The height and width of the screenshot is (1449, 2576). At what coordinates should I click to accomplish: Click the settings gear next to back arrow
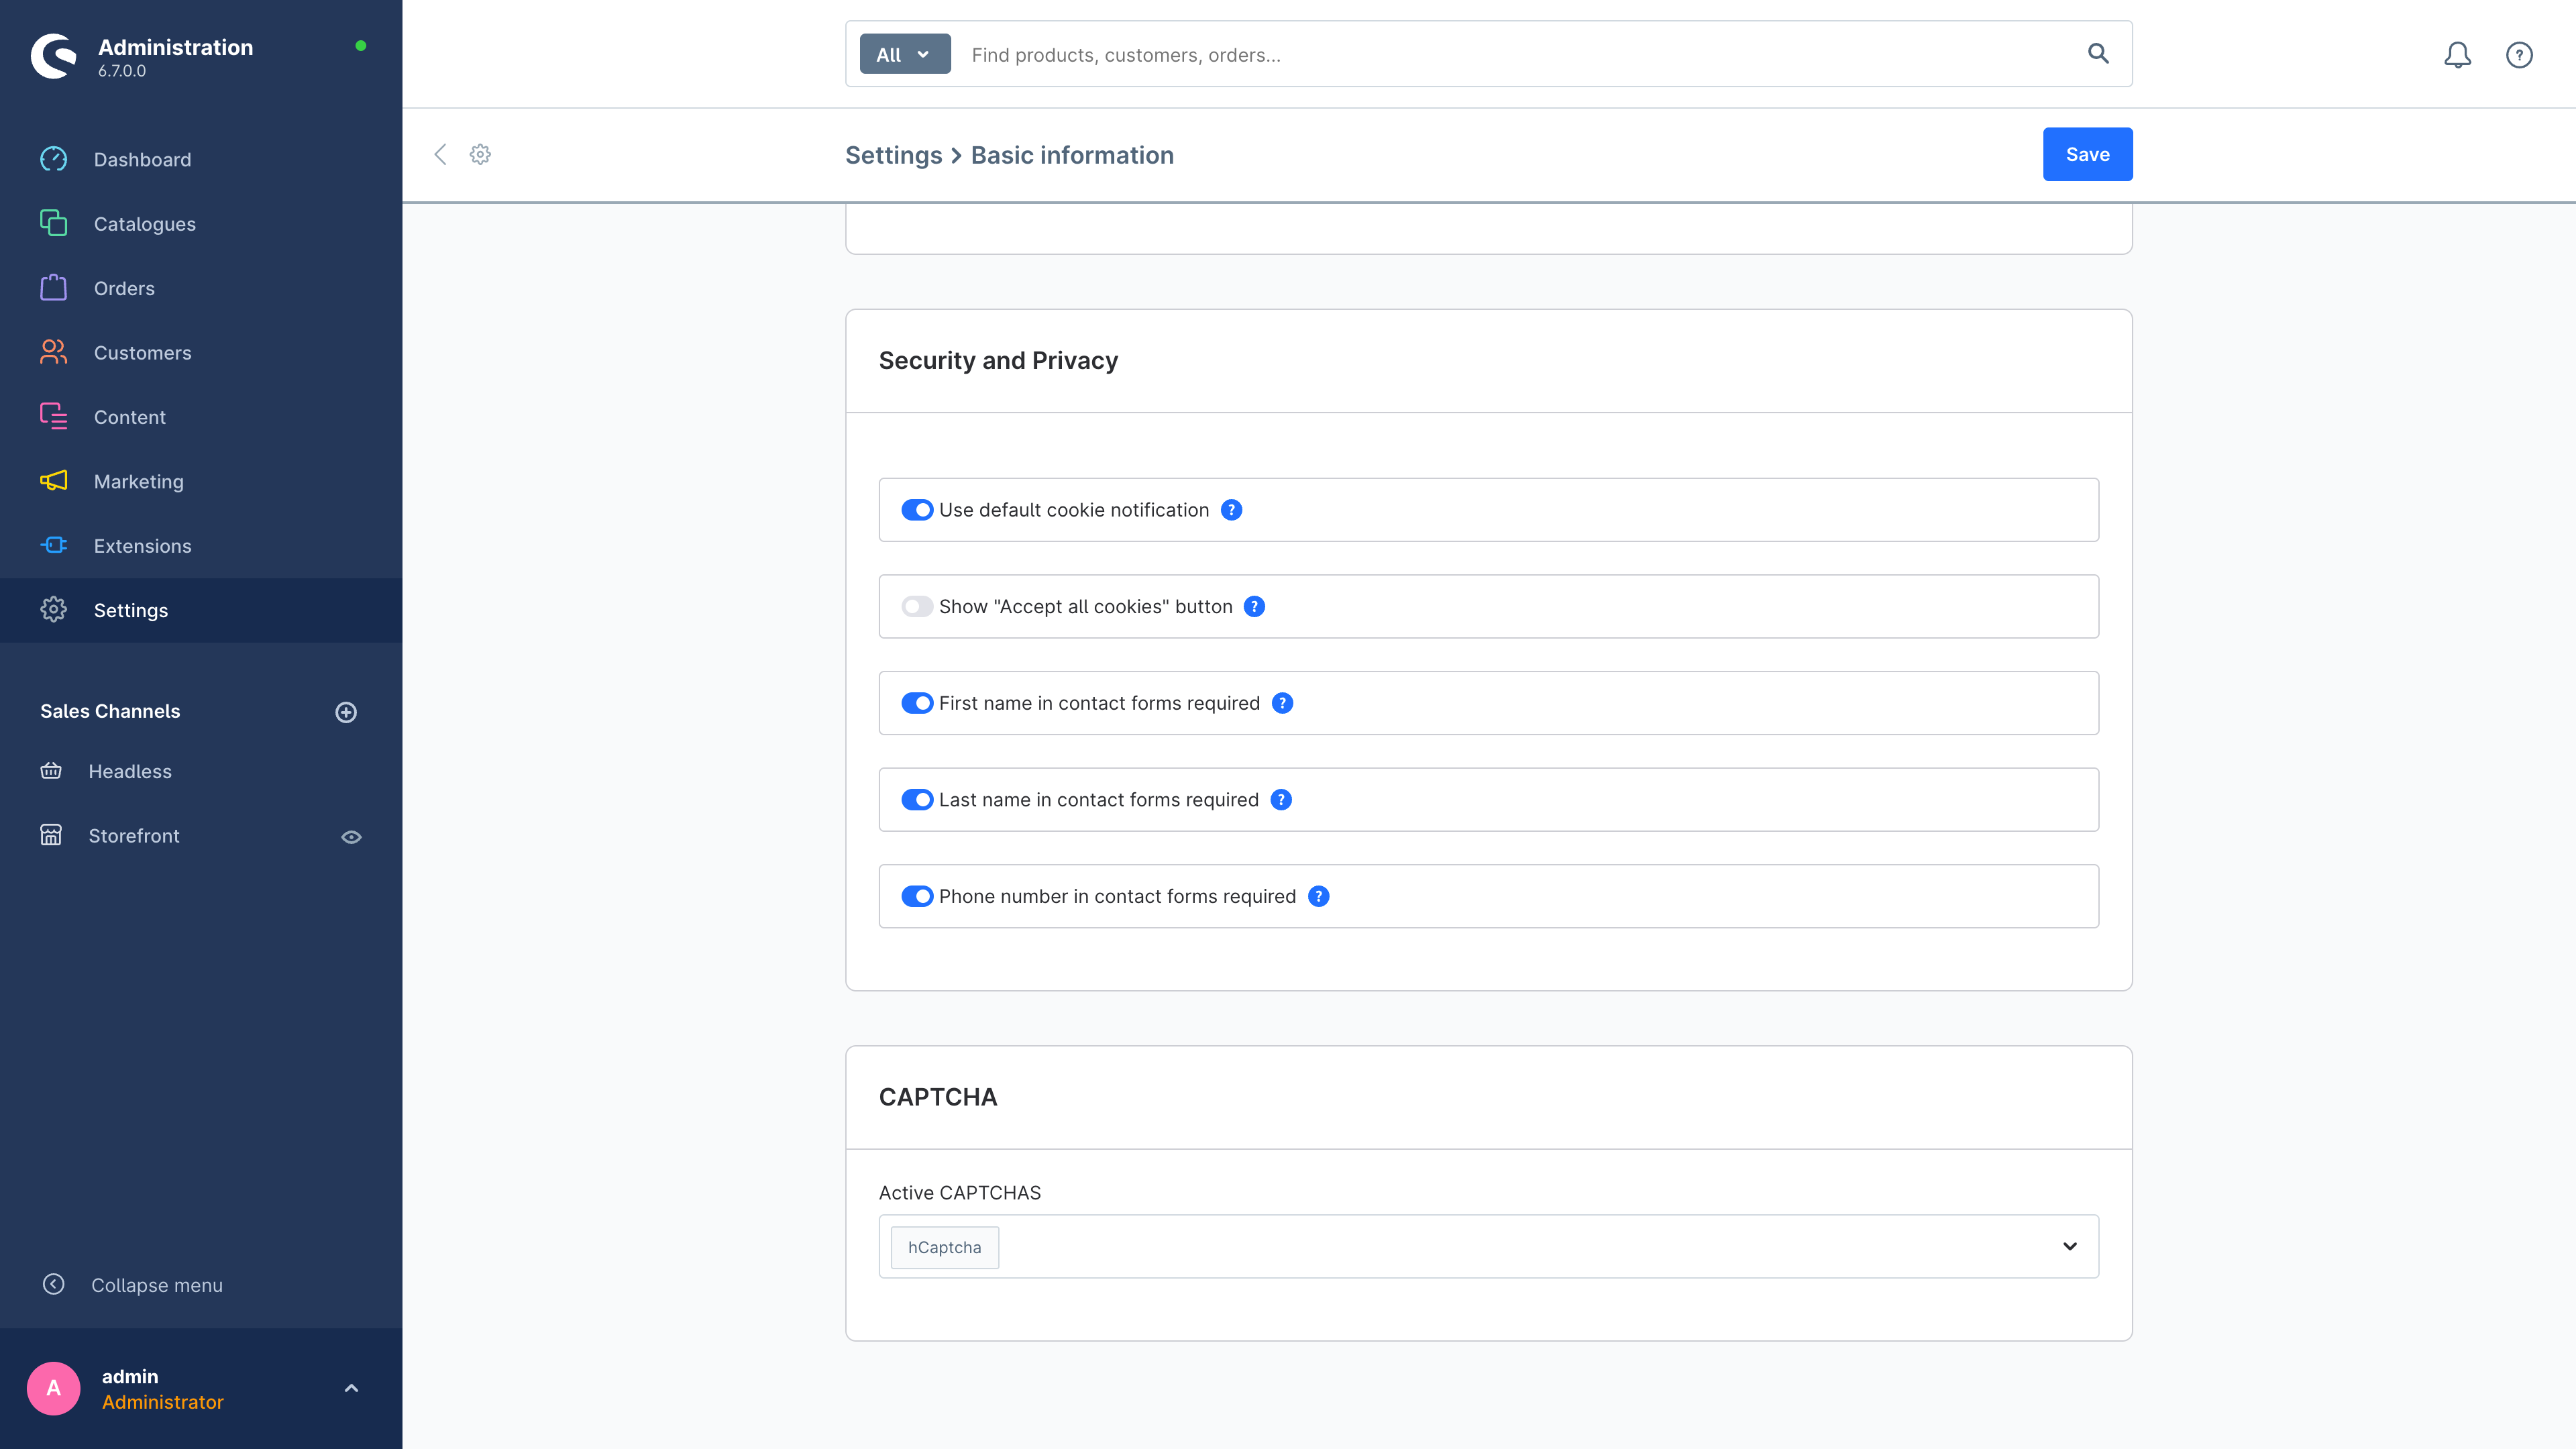tap(481, 154)
